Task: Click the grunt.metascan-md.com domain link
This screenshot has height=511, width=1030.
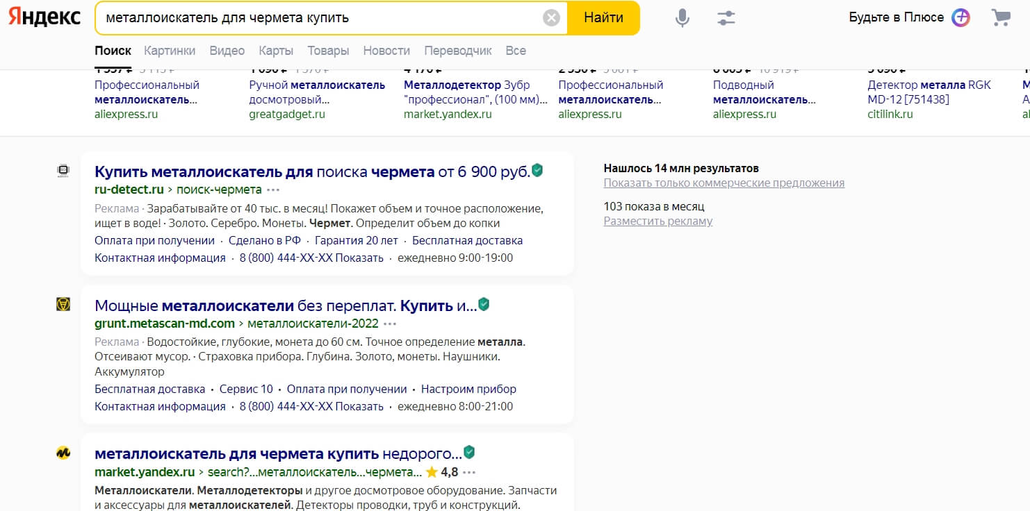Action: point(165,324)
